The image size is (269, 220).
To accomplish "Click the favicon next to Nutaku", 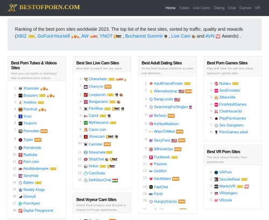I will (x=216, y=83).
